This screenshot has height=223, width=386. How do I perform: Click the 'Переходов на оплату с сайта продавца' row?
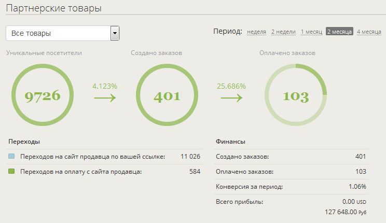tap(80, 171)
